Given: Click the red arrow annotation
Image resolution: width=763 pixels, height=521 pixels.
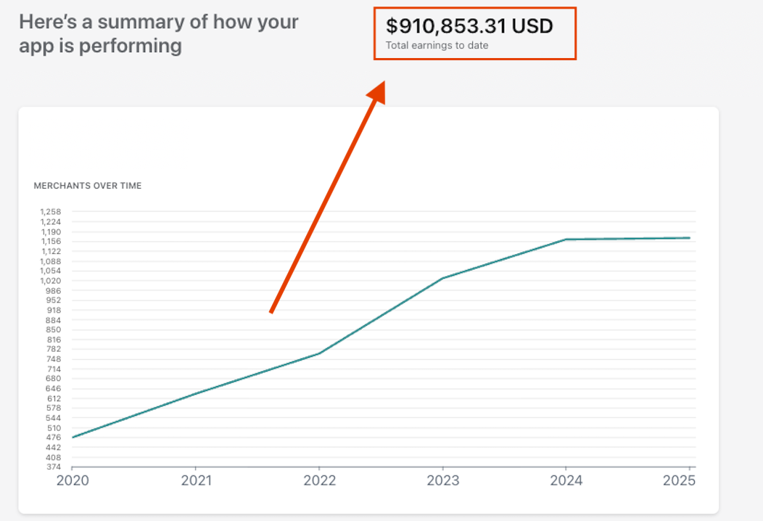Looking at the screenshot, I should click(326, 196).
